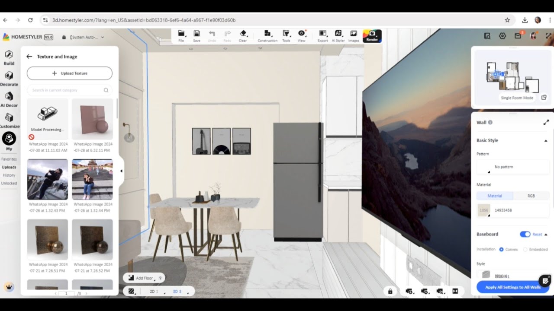Select the RGB tab
Image resolution: width=554 pixels, height=311 pixels.
point(531,196)
